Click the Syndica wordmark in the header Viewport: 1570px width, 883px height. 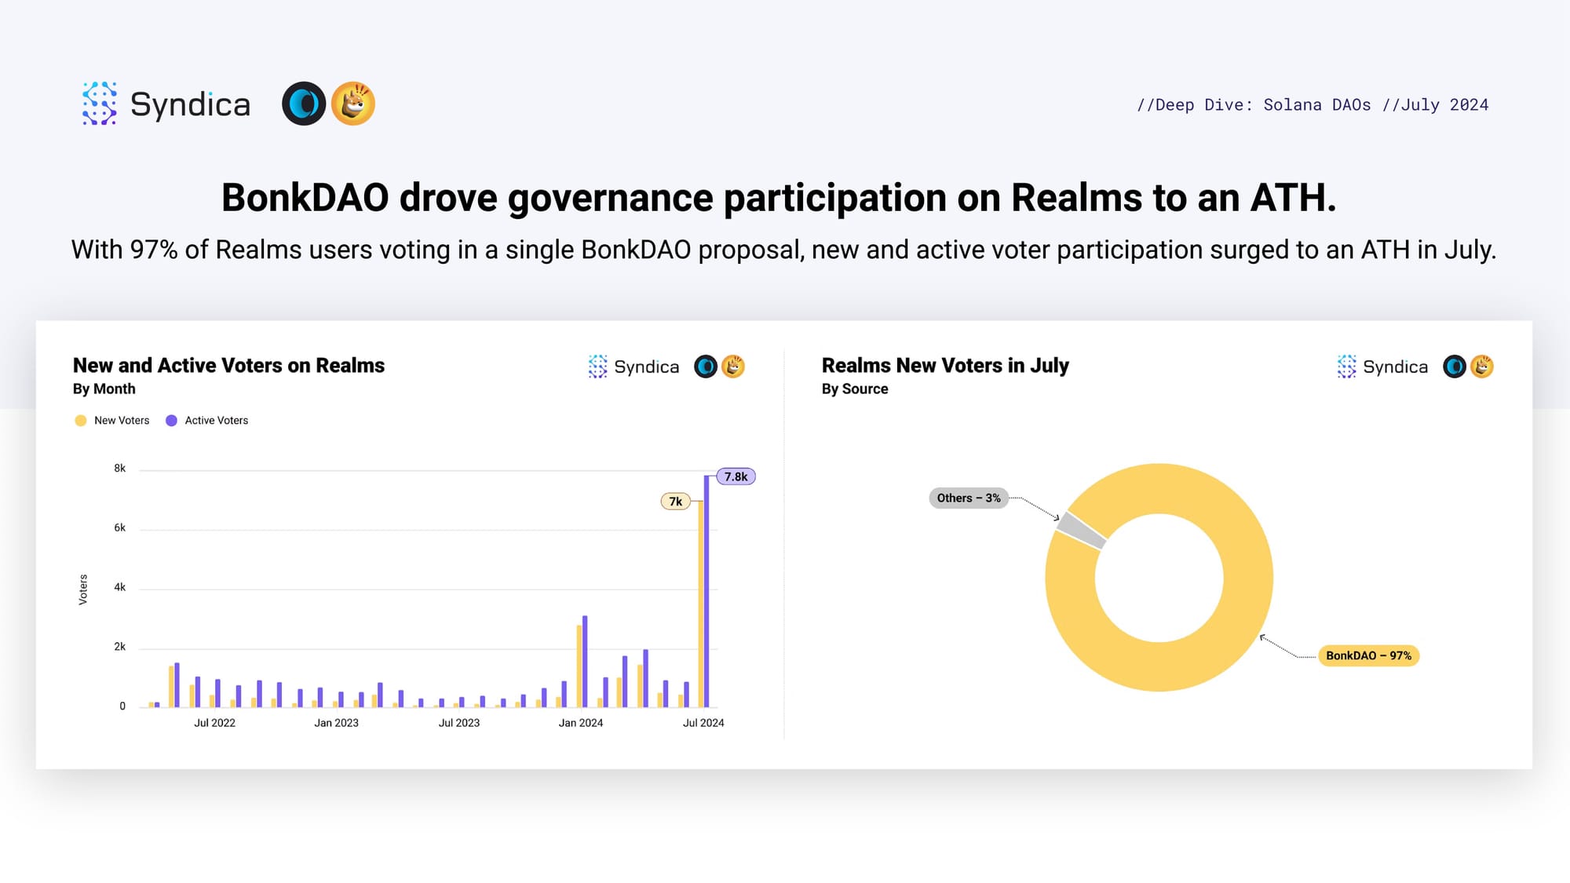click(x=190, y=104)
